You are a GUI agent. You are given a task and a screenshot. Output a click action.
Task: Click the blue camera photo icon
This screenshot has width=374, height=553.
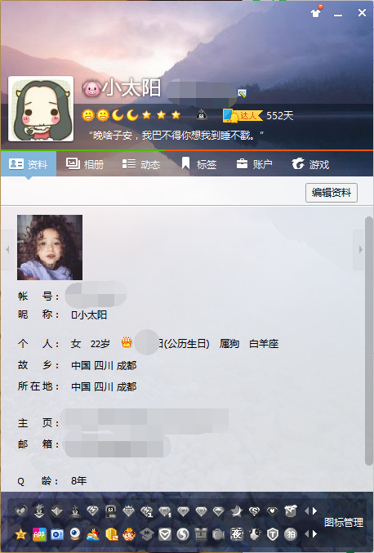[56, 535]
